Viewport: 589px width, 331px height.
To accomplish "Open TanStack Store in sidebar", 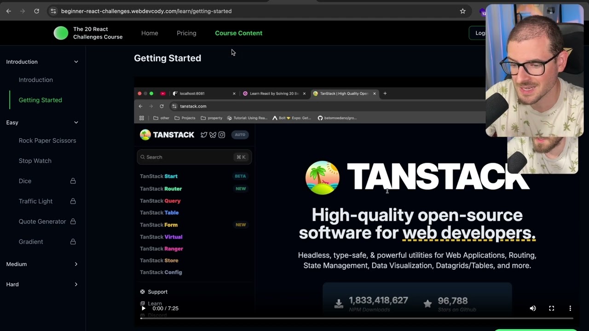I will (x=159, y=261).
